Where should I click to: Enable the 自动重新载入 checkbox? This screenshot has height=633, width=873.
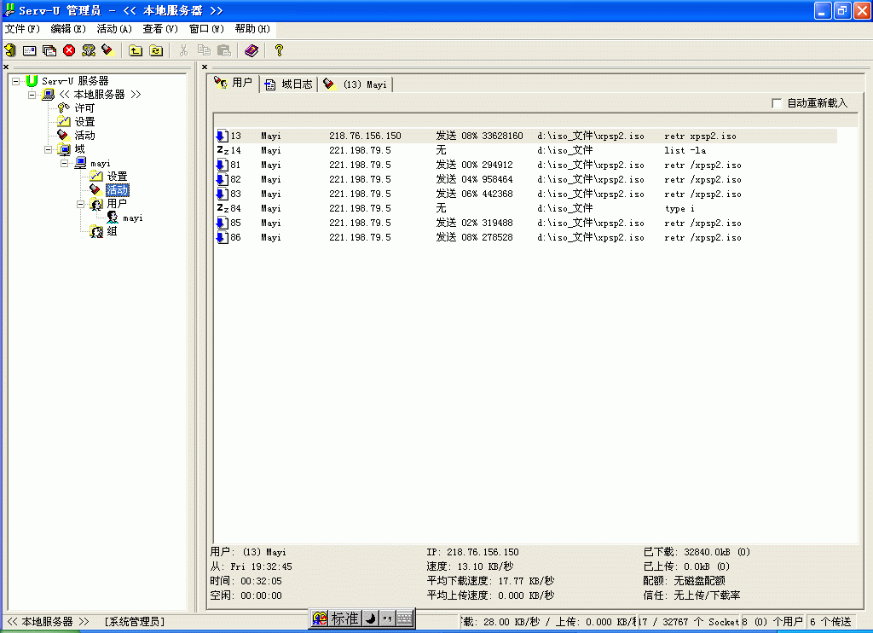click(777, 103)
